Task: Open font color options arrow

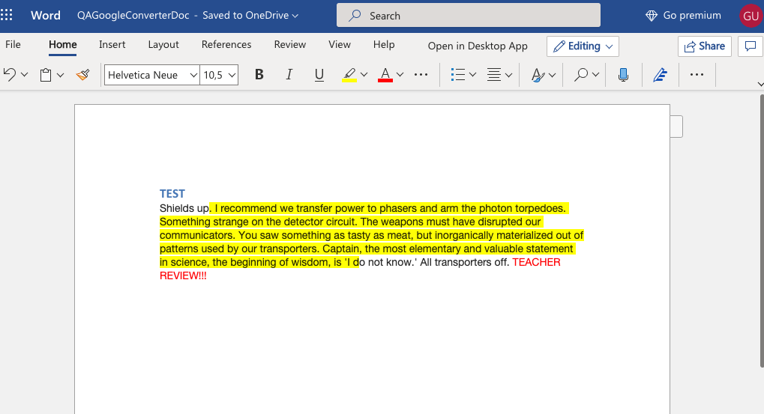Action: [400, 75]
